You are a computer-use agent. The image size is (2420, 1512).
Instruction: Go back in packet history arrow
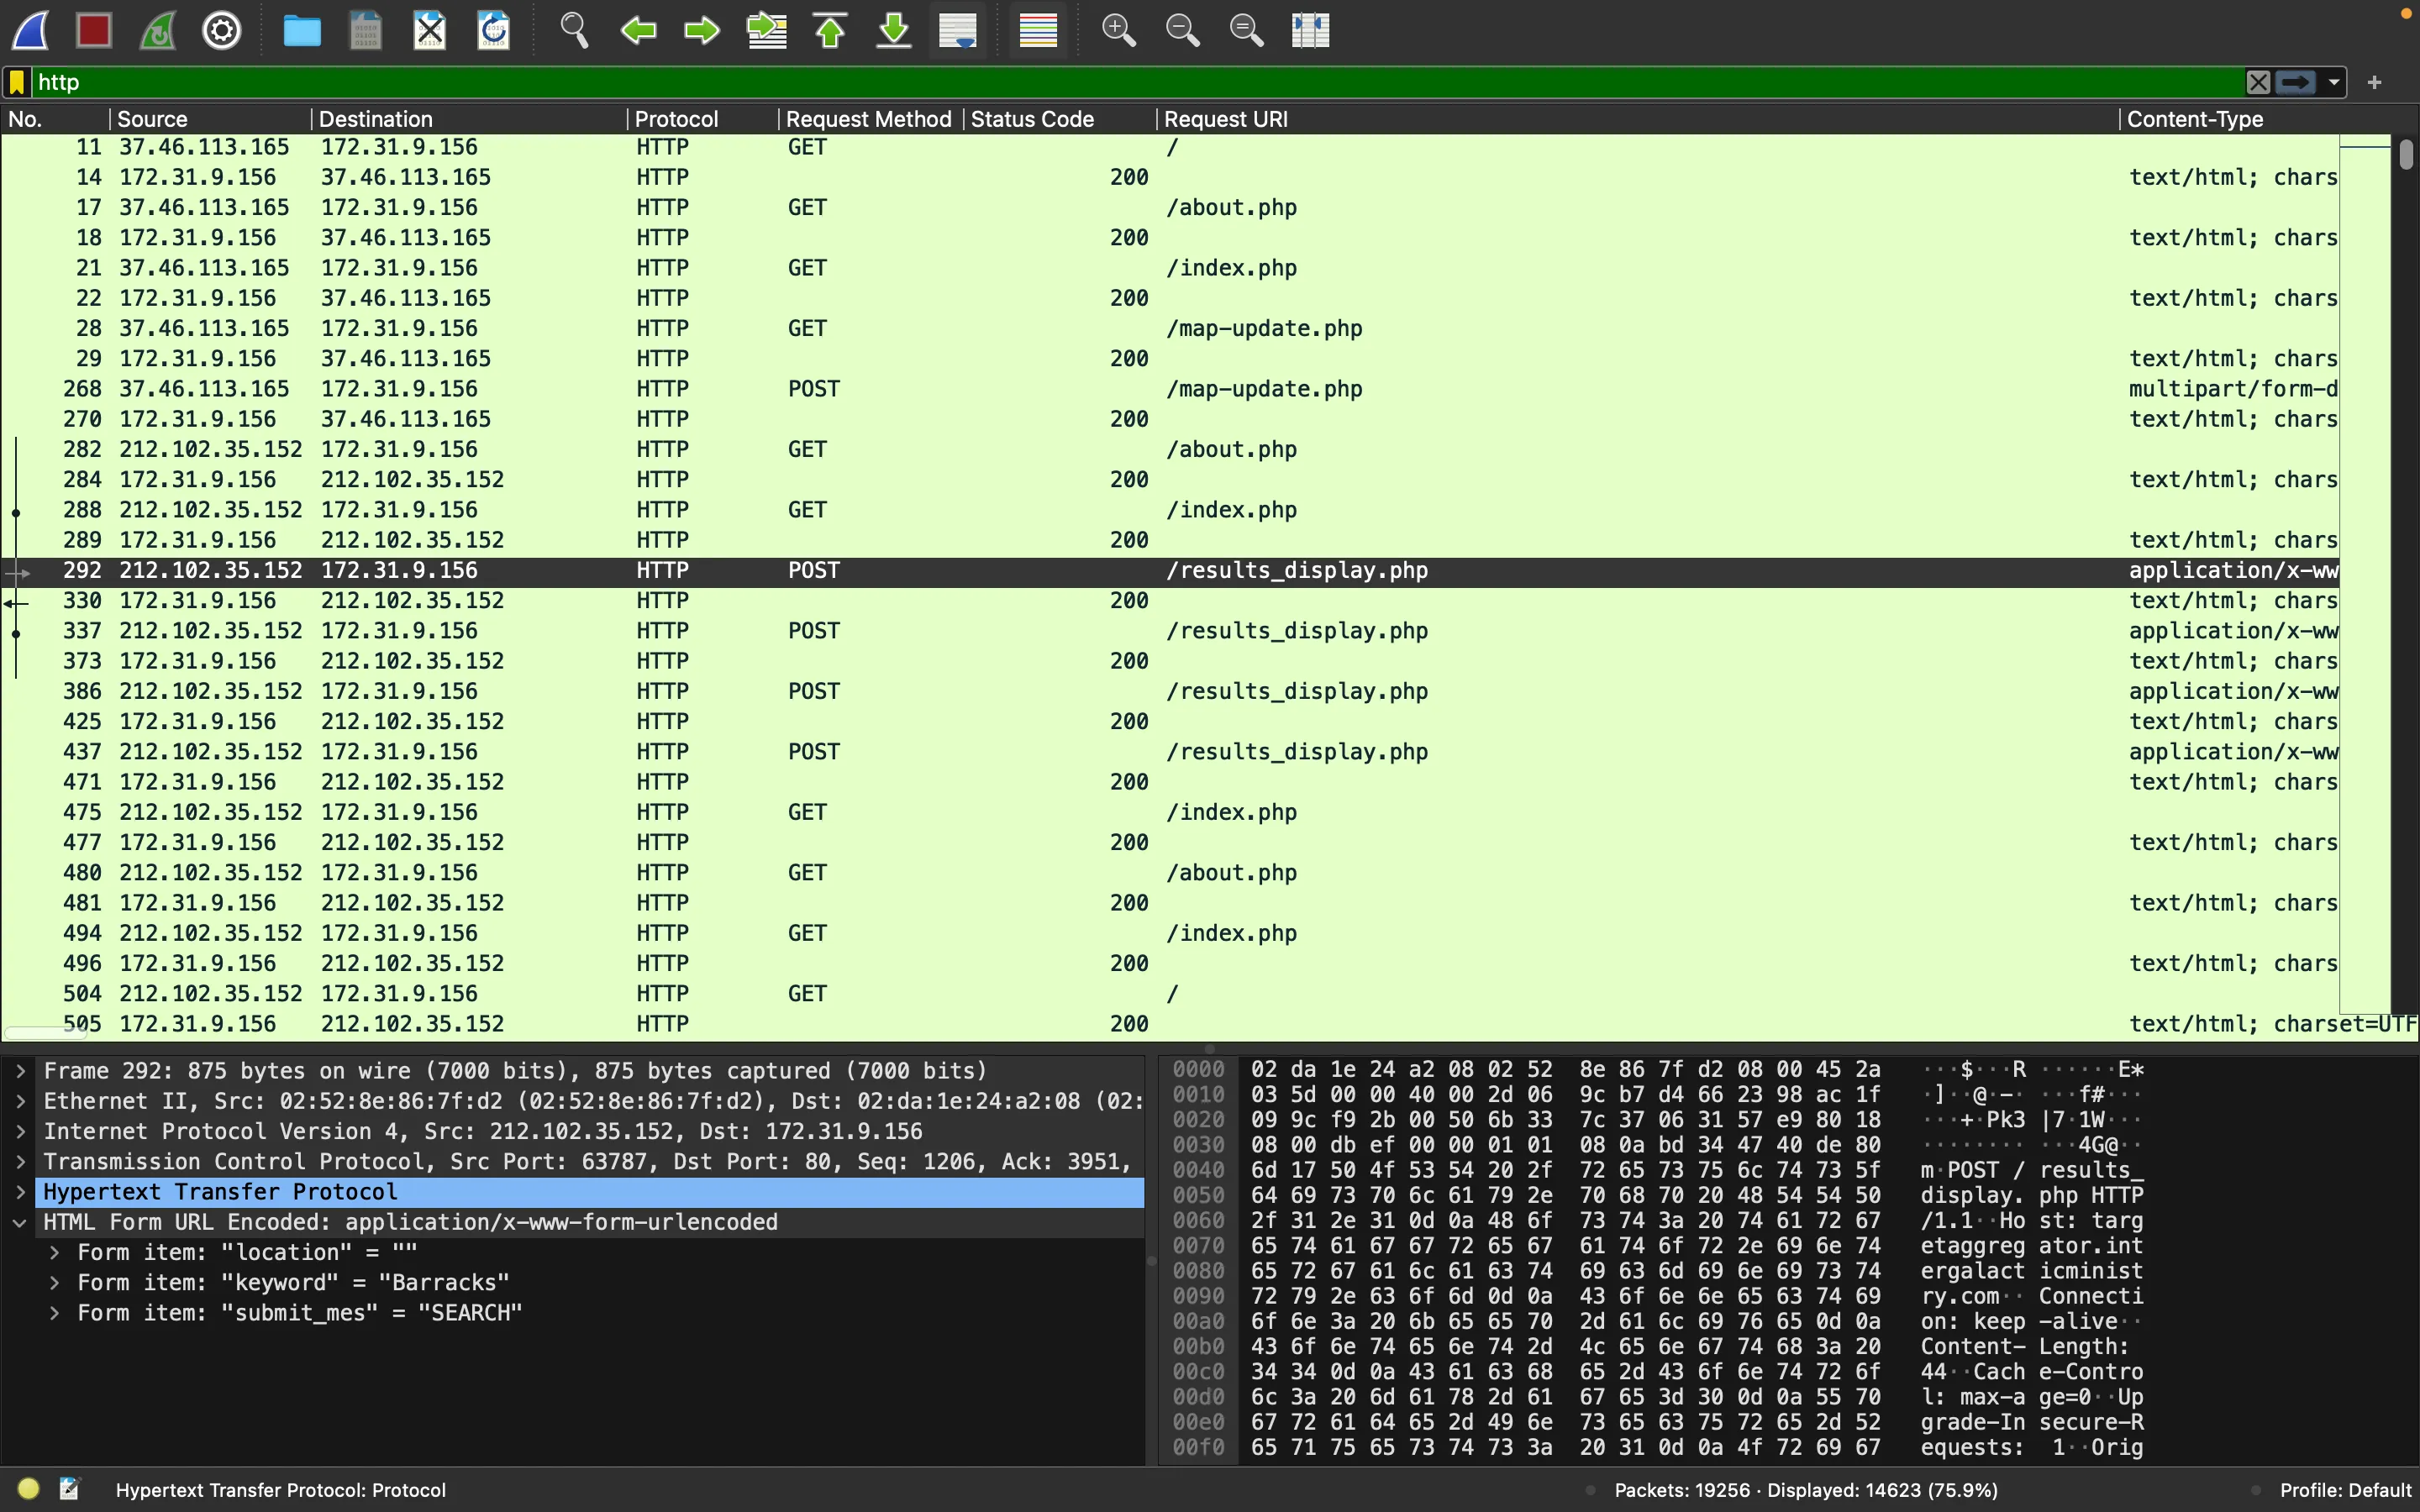pos(638,30)
